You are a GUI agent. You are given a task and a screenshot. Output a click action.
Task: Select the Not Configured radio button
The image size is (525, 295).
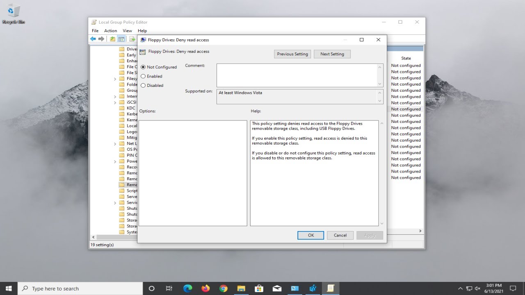pyautogui.click(x=143, y=67)
